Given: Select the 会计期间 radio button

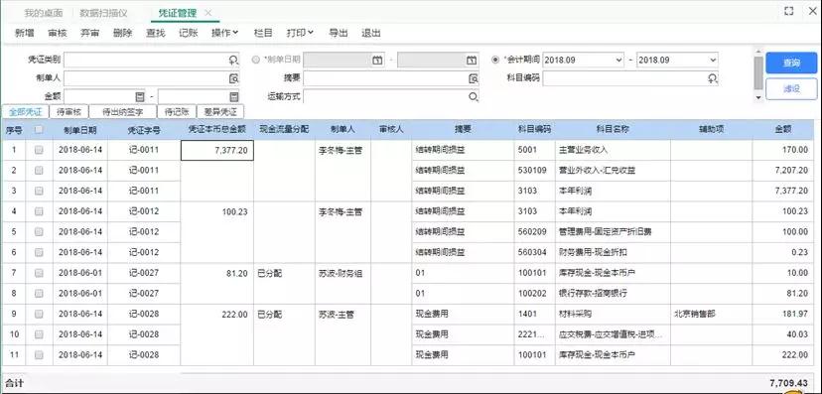Looking at the screenshot, I should [x=495, y=60].
